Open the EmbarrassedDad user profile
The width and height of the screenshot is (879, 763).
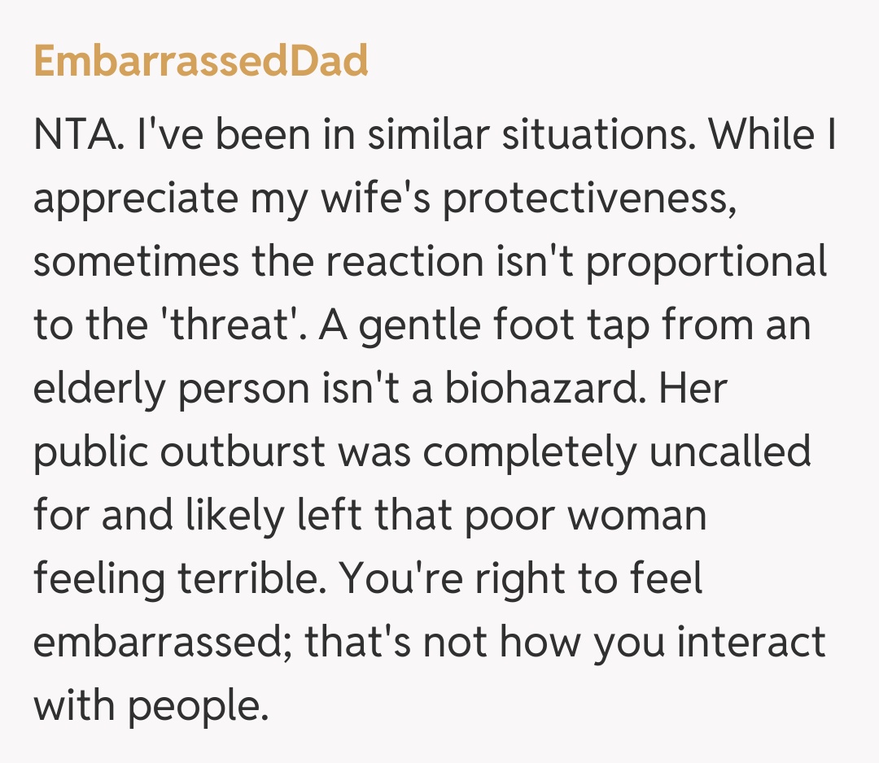[x=201, y=62]
